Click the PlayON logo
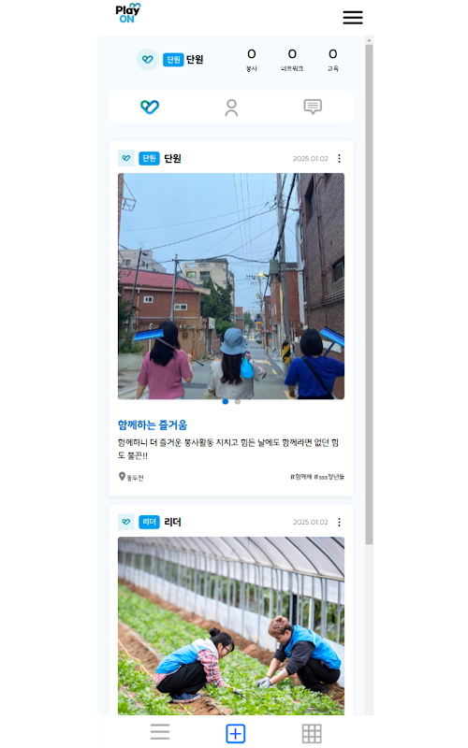 tap(128, 13)
